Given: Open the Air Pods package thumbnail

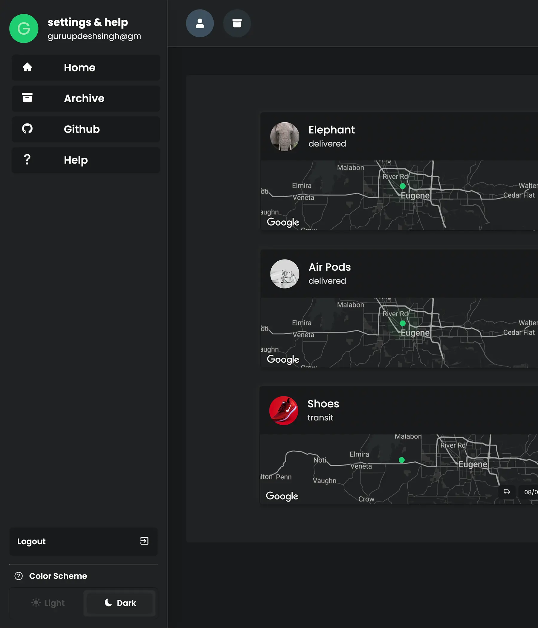Looking at the screenshot, I should tap(285, 274).
